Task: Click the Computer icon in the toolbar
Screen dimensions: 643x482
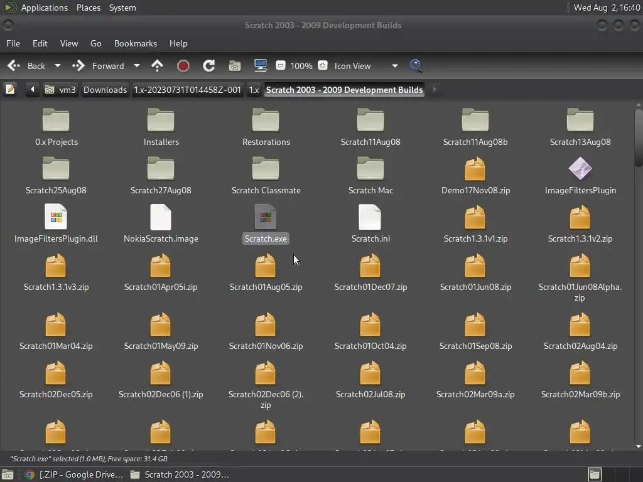Action: pos(261,66)
